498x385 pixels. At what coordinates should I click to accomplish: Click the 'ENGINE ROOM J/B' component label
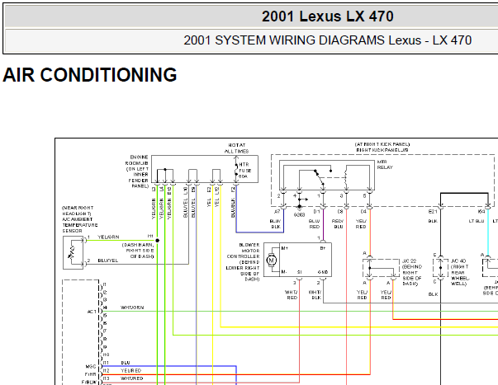pyautogui.click(x=137, y=171)
